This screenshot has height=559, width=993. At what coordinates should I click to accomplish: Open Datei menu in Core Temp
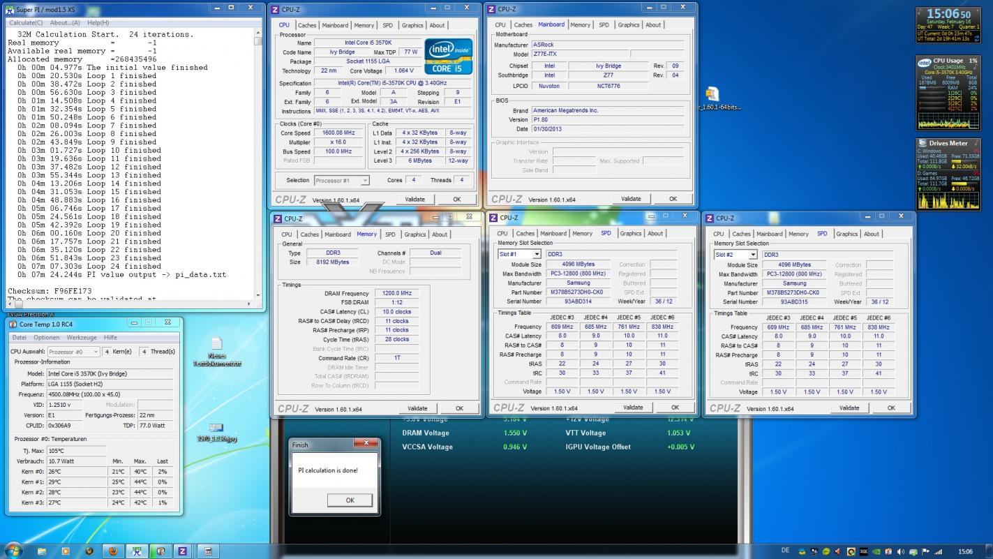(20, 338)
